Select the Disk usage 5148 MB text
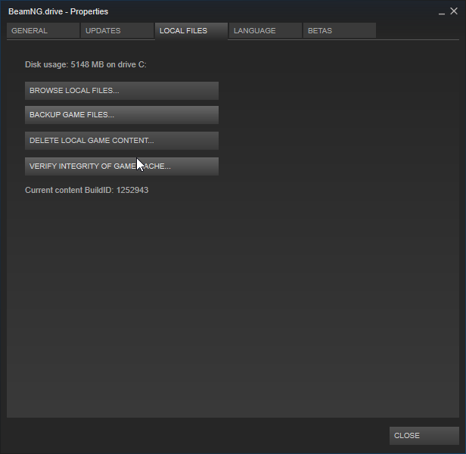This screenshot has width=466, height=454. click(85, 65)
